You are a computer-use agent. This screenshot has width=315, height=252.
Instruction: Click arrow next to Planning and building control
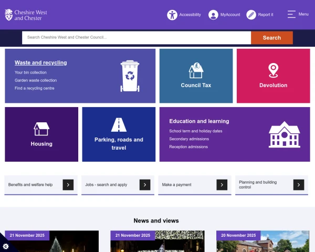pyautogui.click(x=299, y=185)
